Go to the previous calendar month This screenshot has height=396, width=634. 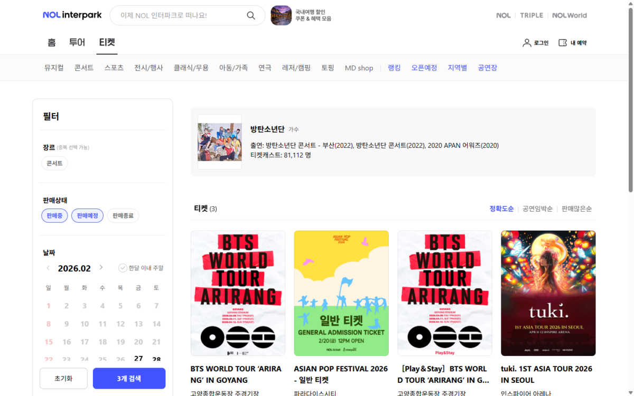pos(48,268)
